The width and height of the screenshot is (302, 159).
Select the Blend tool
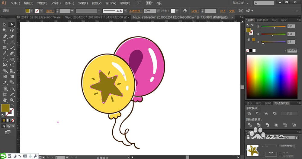tap(12, 82)
